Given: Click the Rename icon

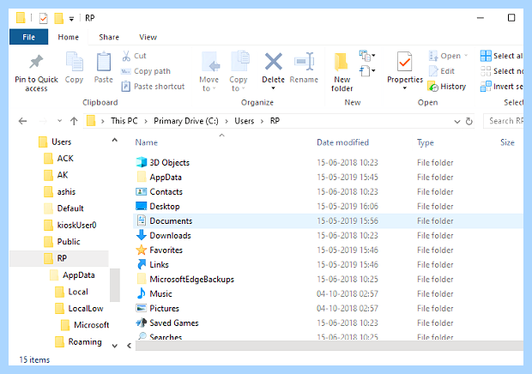Looking at the screenshot, I should [304, 62].
